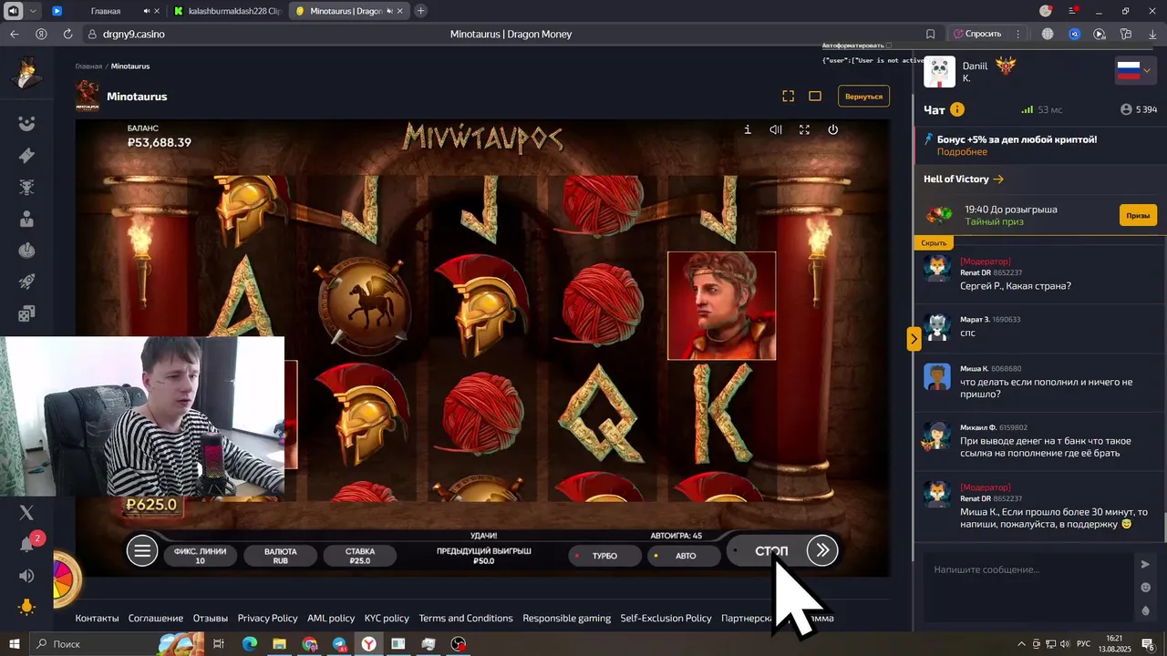Switch to theater mode rectangle icon
1167x656 pixels.
[x=815, y=96]
